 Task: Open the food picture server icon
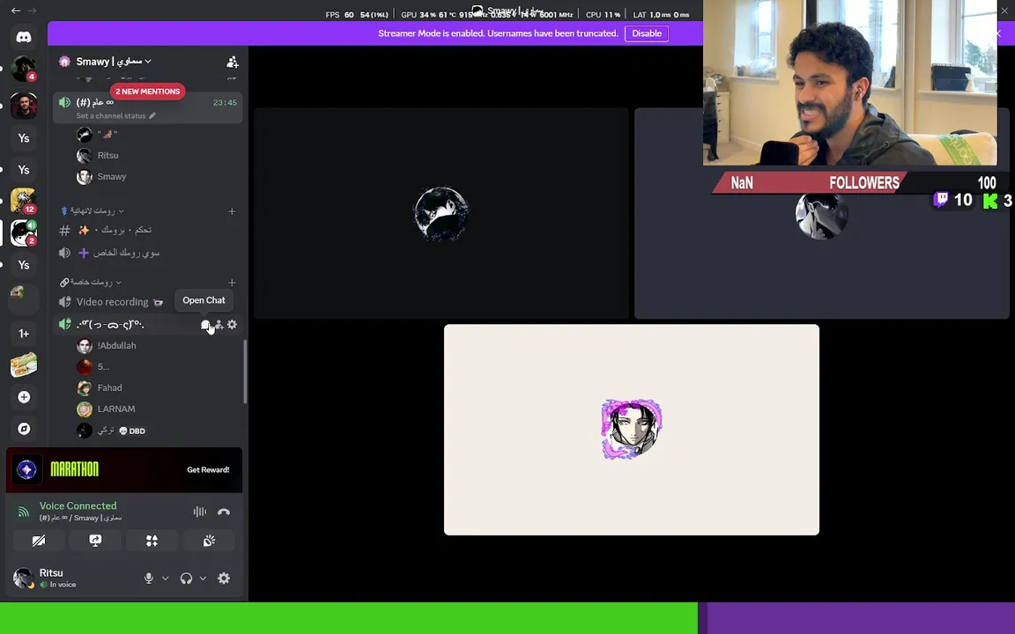coord(23,365)
